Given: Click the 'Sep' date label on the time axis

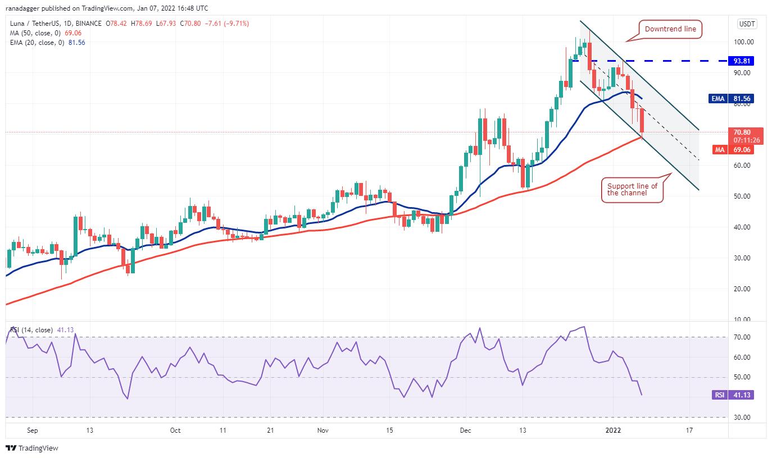Looking at the screenshot, I should (x=32, y=430).
